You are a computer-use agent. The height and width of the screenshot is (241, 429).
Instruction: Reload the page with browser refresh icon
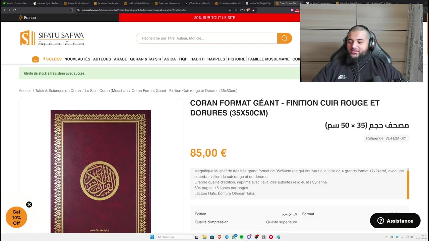pos(14,10)
